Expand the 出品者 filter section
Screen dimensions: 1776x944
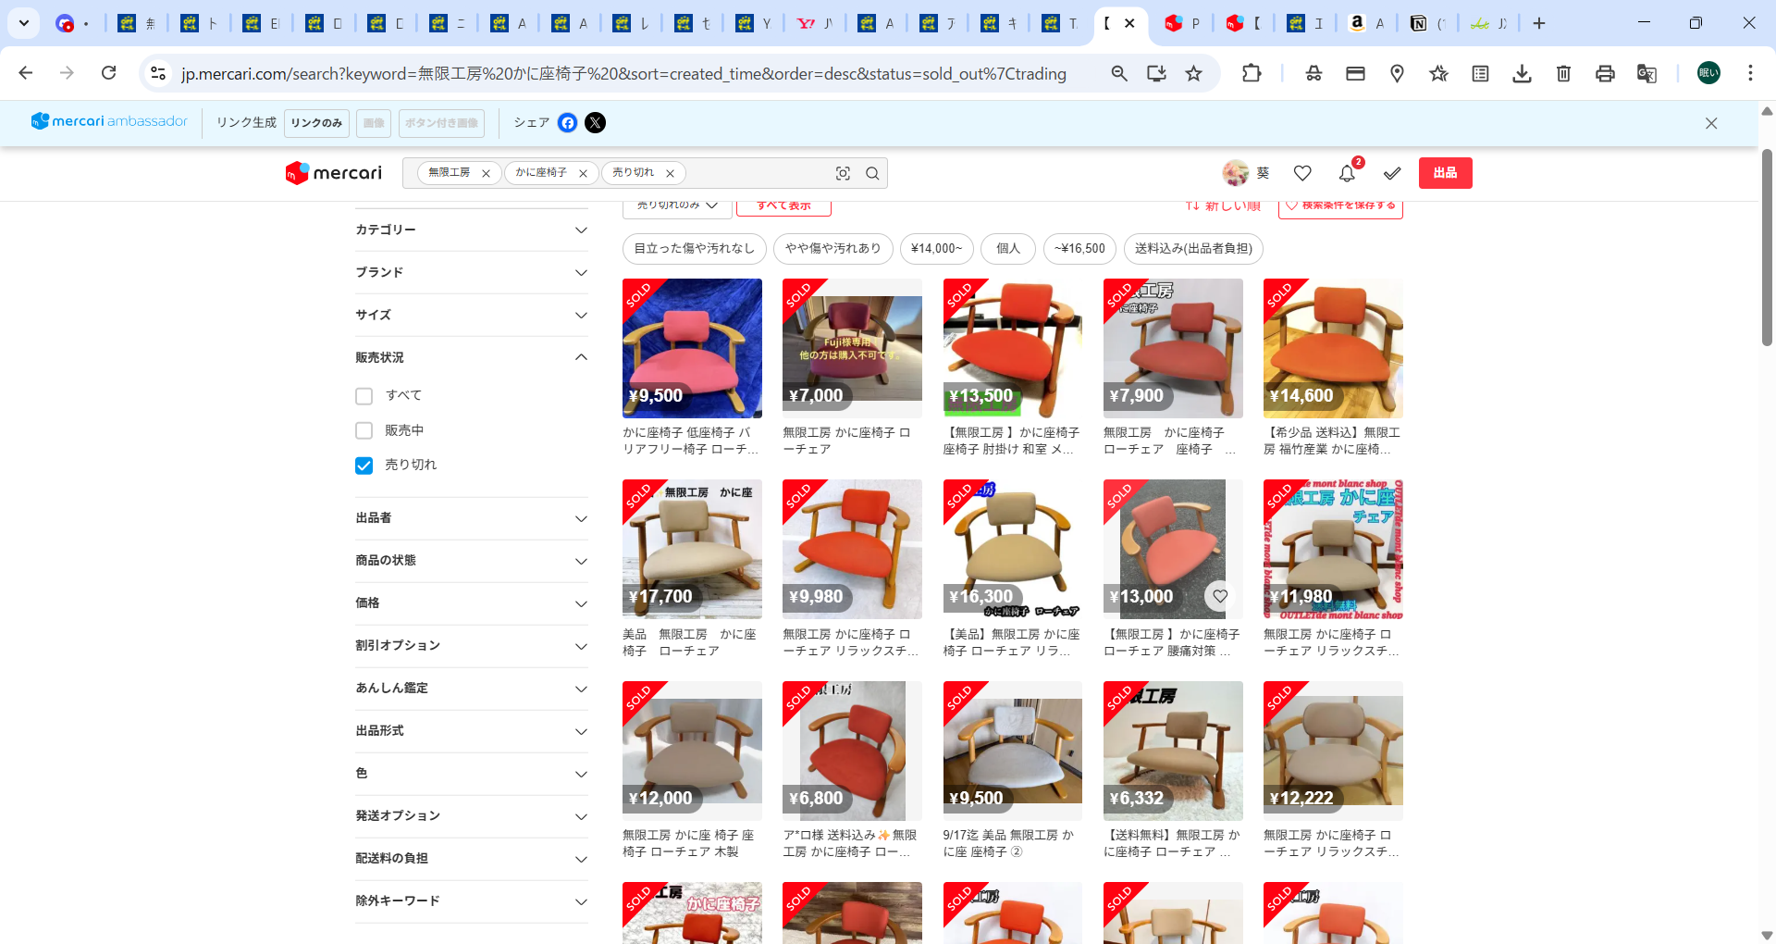472,518
